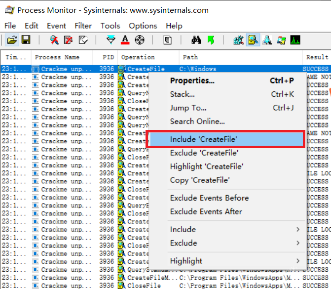Viewport: 331px width, 289px height.
Task: Click the Process Monitor title bar icon
Action: (x=9, y=10)
